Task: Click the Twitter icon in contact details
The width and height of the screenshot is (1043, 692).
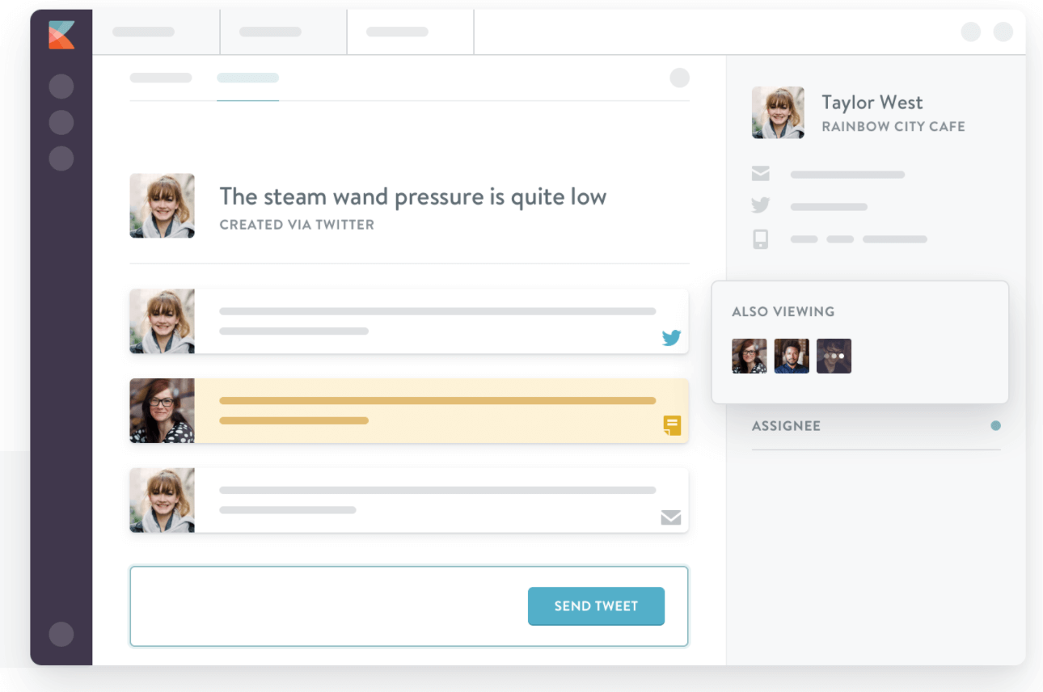Action: 761,205
